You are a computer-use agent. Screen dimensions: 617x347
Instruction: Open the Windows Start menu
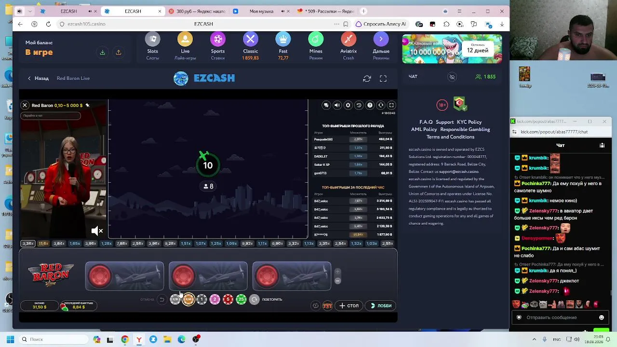pos(10,339)
